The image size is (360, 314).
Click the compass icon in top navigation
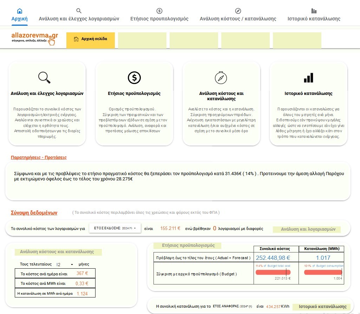click(238, 11)
